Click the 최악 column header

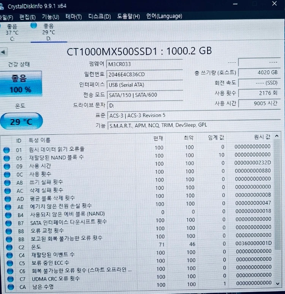(x=188, y=138)
